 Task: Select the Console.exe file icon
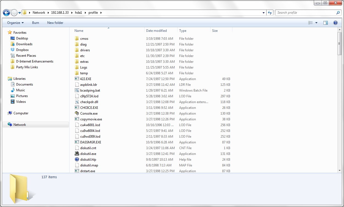click(x=77, y=114)
